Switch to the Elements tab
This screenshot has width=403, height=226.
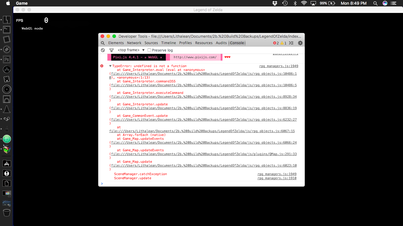(116, 43)
